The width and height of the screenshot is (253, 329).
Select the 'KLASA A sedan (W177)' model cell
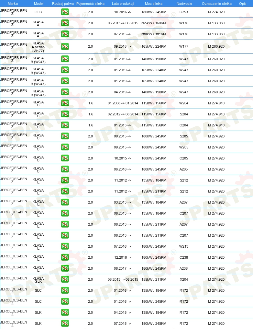[38, 47]
